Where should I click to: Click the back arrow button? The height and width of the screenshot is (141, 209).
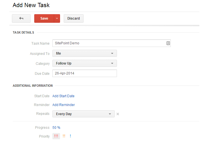click(x=21, y=18)
